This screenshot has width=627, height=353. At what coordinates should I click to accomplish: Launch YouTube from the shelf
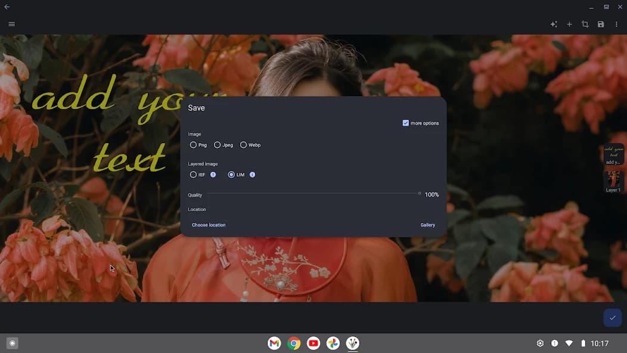(x=313, y=343)
